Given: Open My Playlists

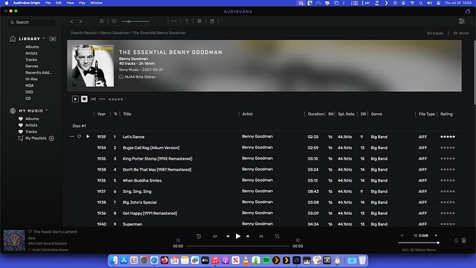Looking at the screenshot, I should [36, 138].
